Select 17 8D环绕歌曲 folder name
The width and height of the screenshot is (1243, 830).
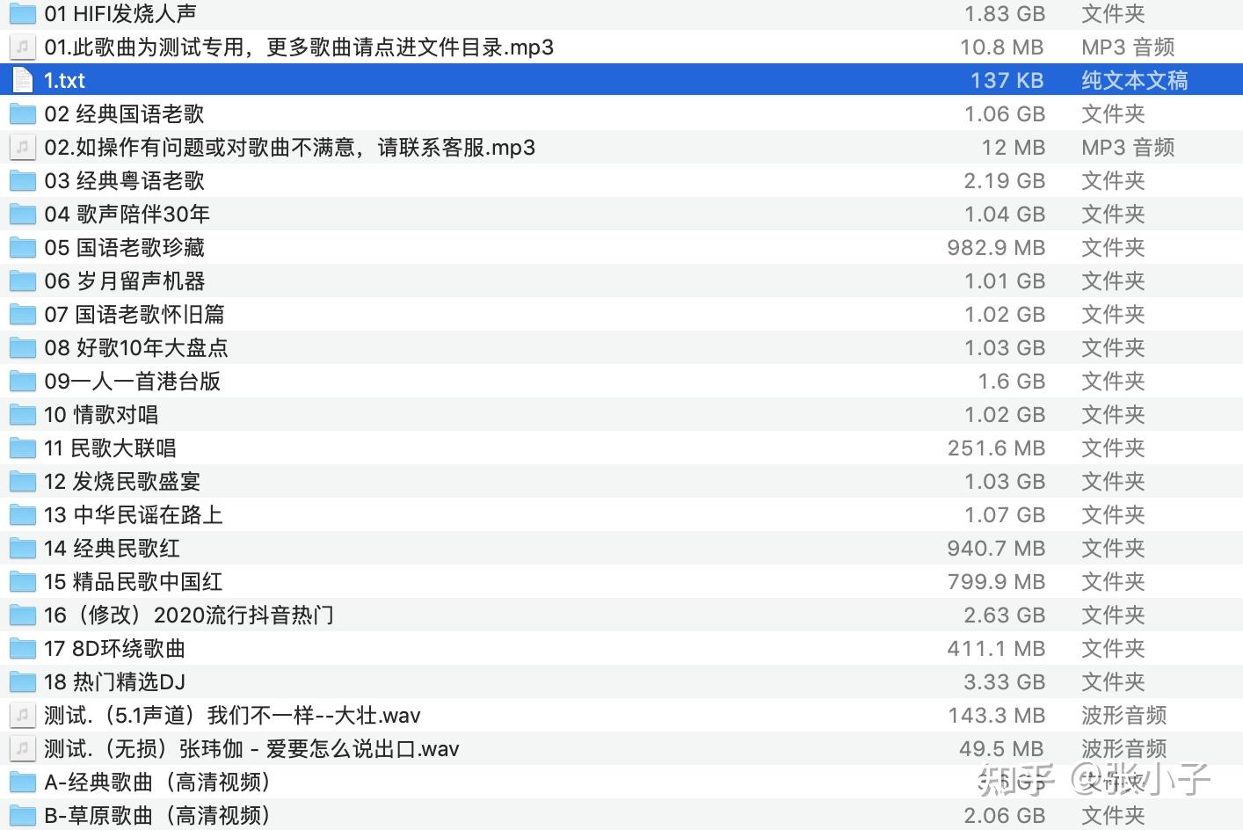click(x=114, y=649)
